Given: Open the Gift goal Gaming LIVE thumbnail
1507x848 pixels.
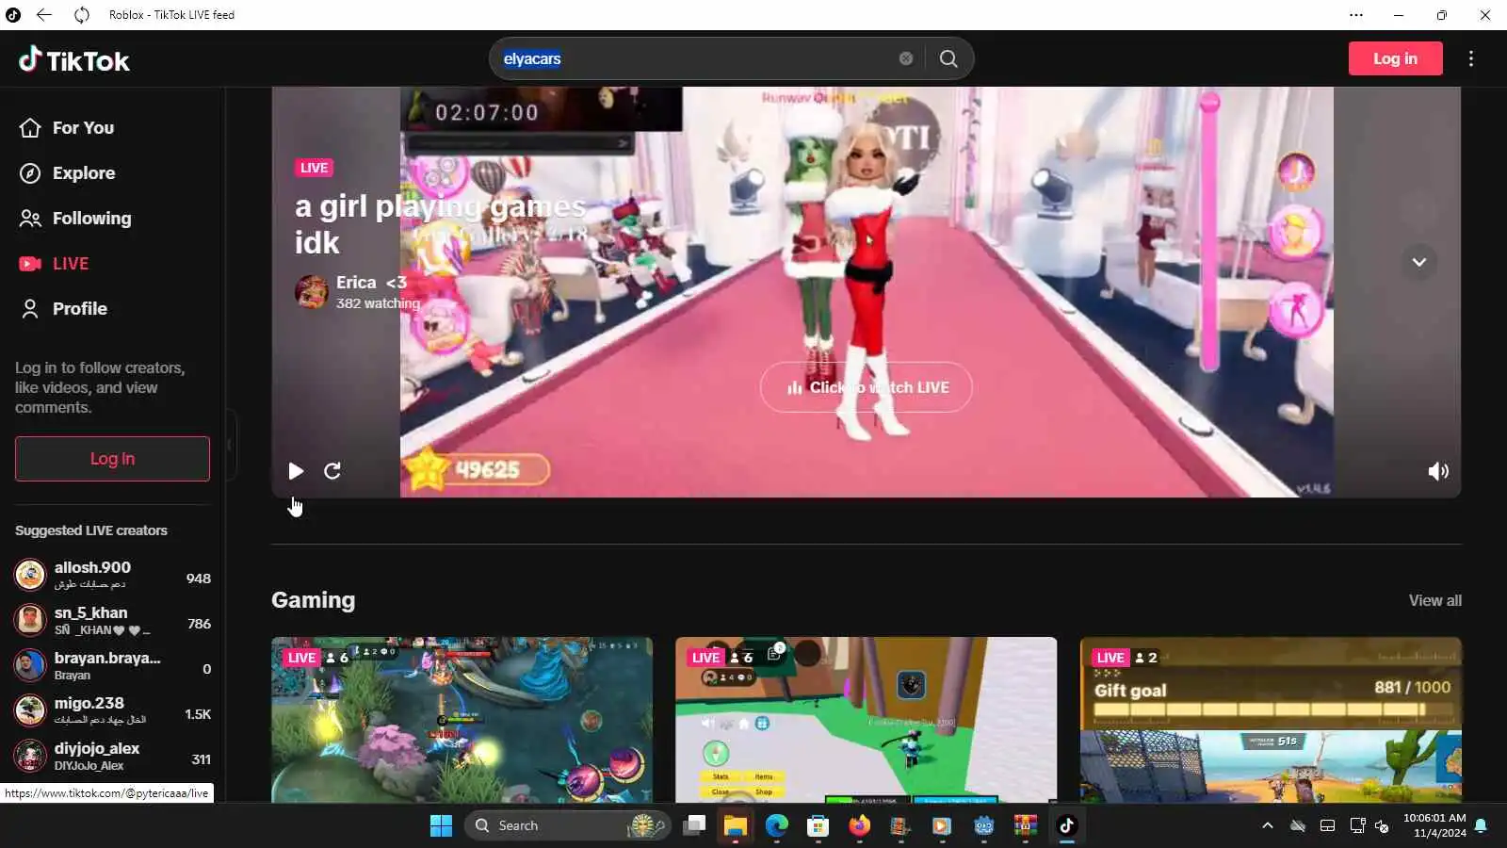Looking at the screenshot, I should point(1271,720).
